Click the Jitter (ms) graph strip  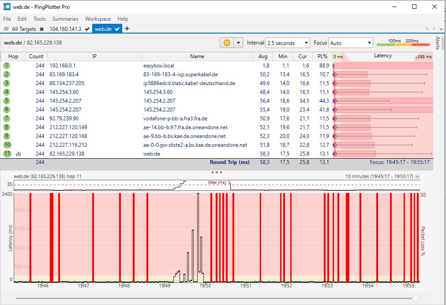click(x=217, y=185)
